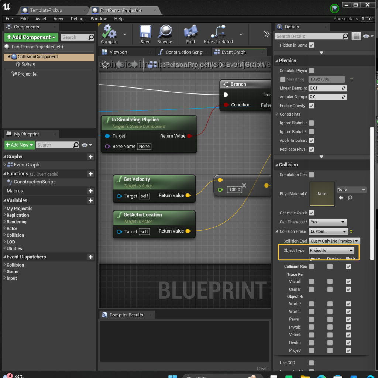Set Pawn response to Ignore

click(x=312, y=319)
